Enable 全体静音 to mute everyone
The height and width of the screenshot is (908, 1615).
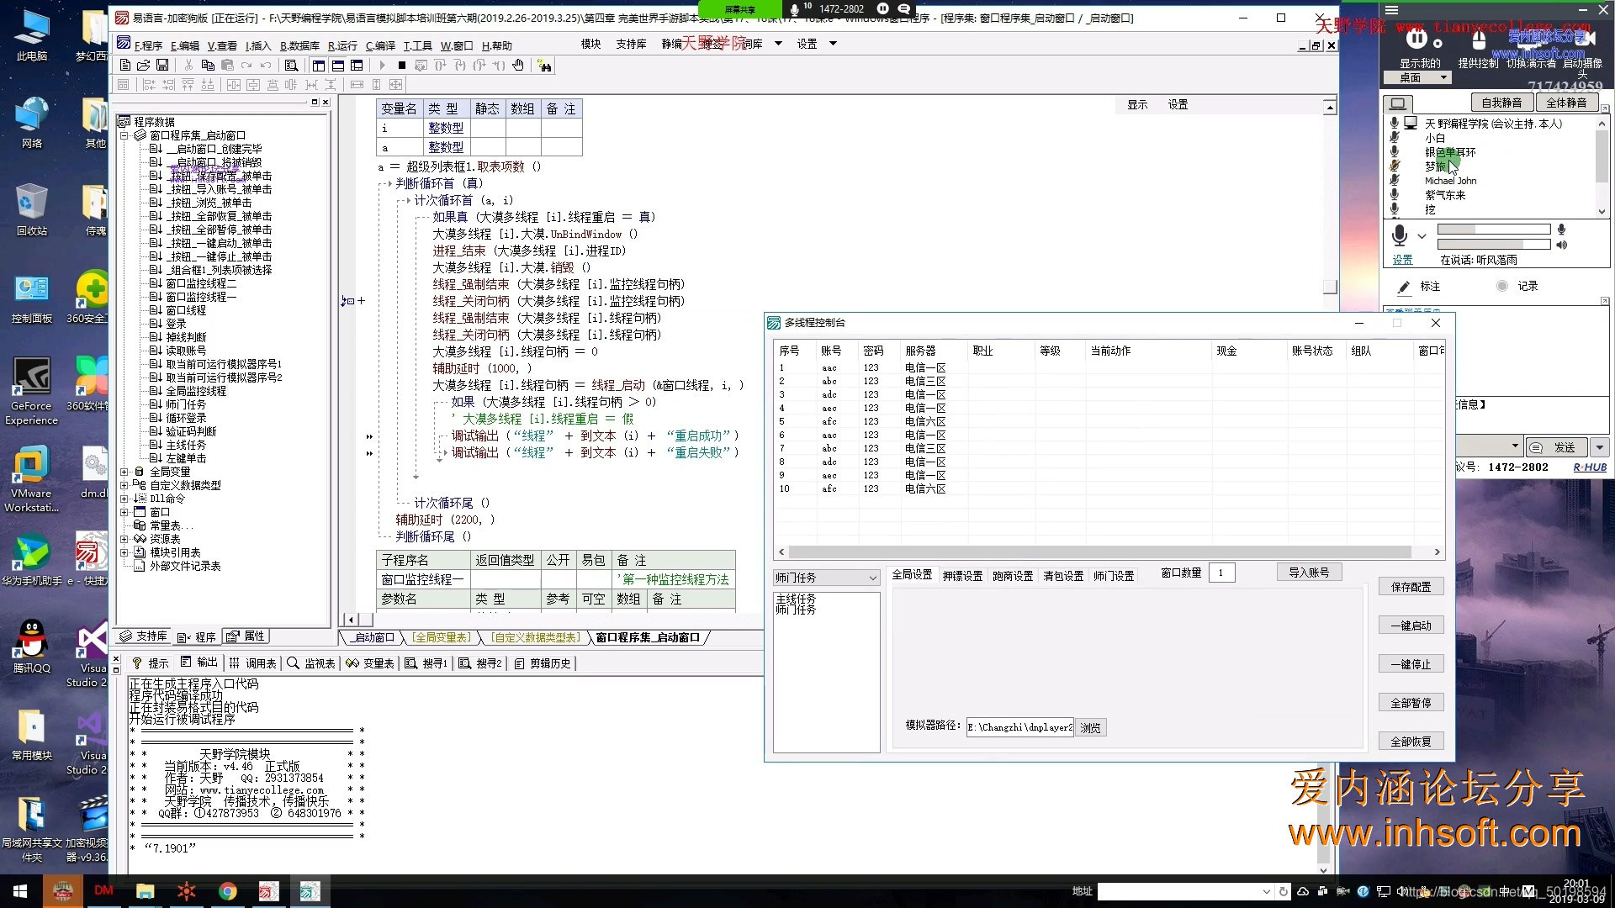click(1569, 102)
